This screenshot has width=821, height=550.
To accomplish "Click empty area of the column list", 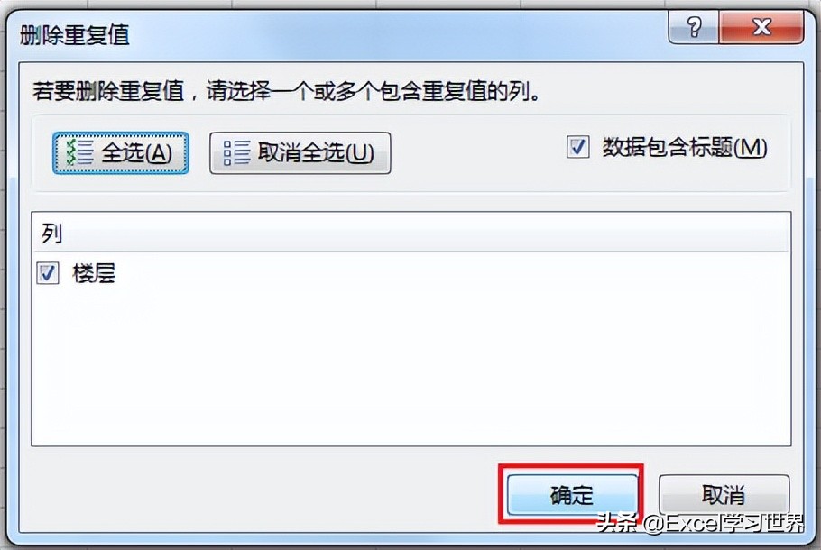I will coord(411,366).
